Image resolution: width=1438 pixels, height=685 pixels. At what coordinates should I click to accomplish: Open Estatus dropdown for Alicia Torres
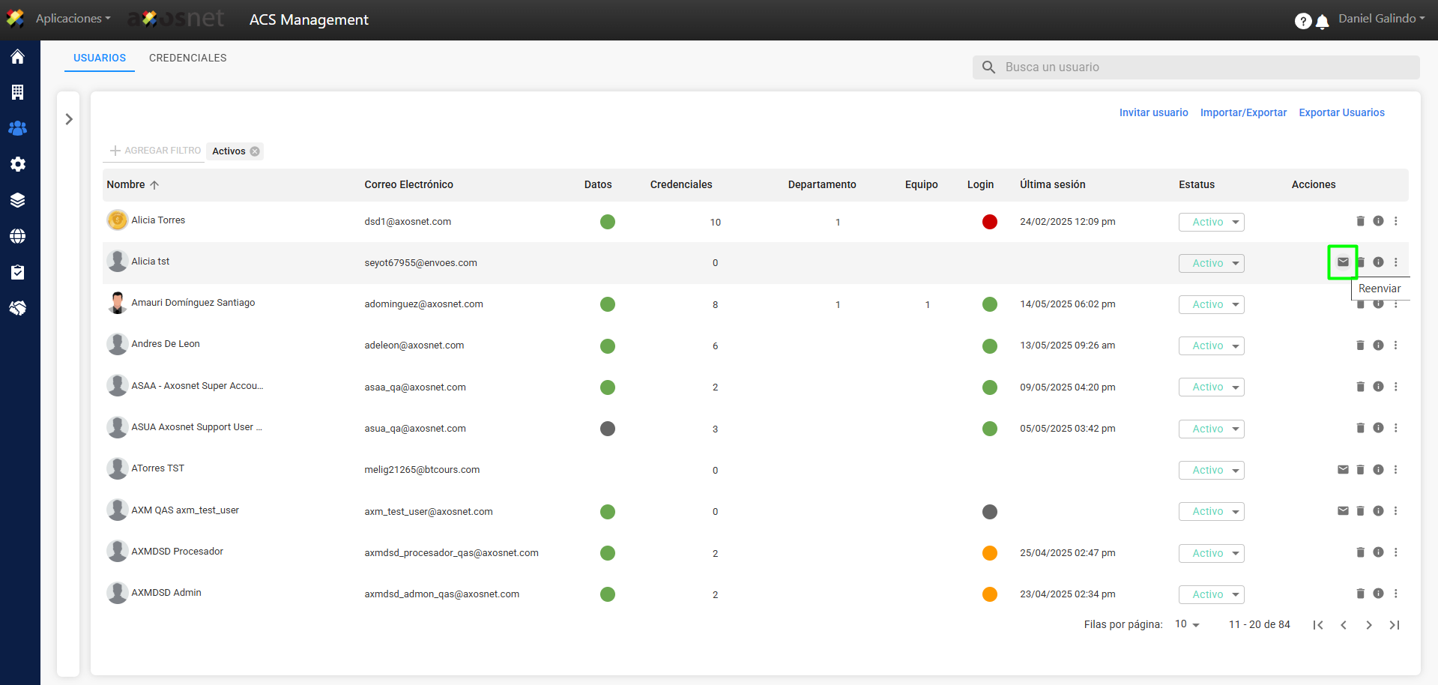tap(1211, 222)
